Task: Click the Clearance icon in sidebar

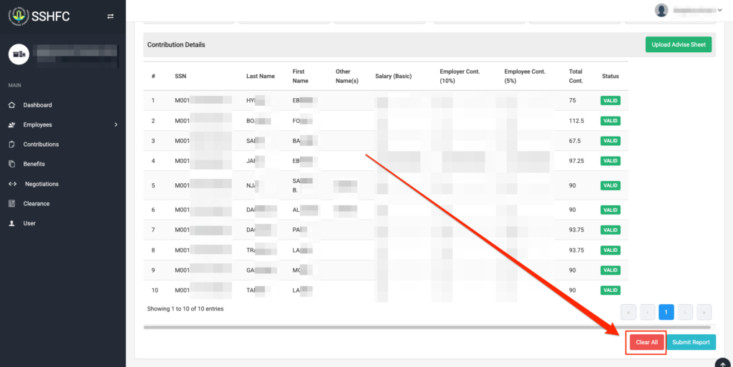Action: tap(11, 204)
